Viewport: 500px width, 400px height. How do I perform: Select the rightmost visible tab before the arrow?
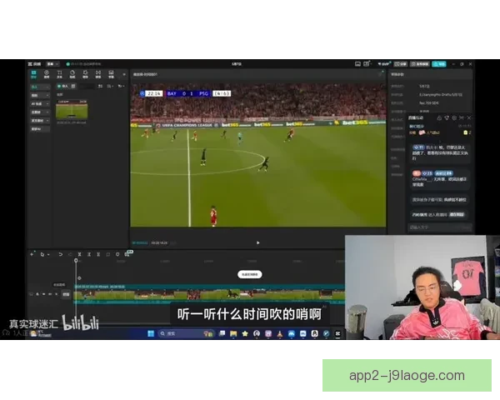(x=111, y=74)
